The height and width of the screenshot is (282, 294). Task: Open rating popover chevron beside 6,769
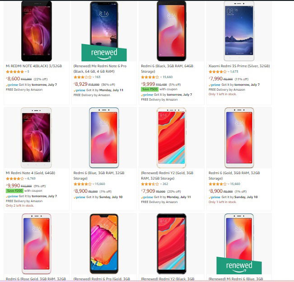click(x=26, y=179)
